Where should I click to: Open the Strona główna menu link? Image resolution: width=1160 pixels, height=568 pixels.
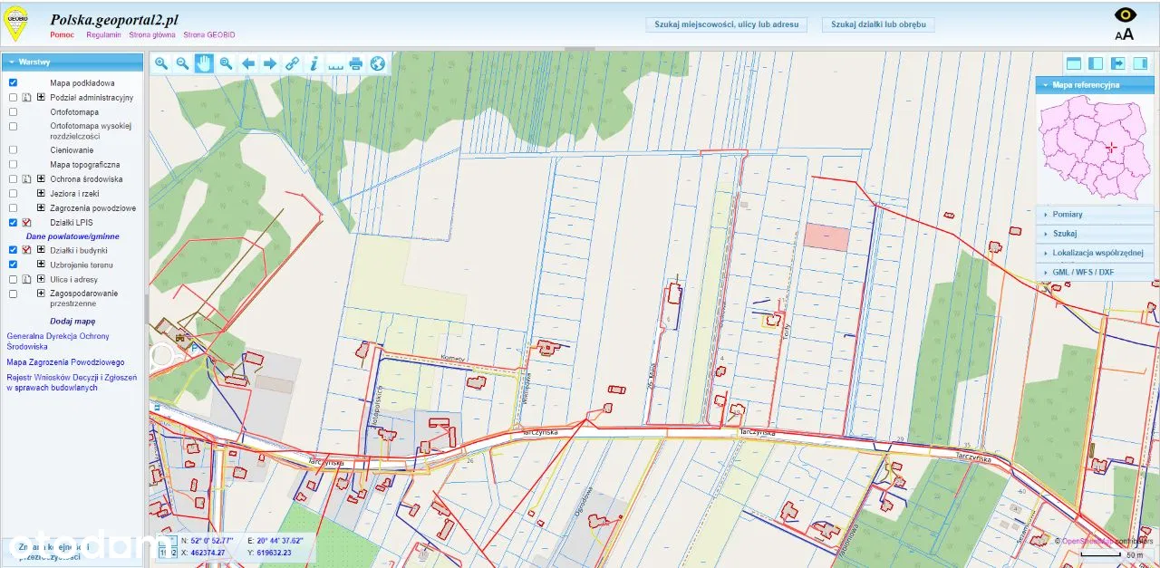click(x=153, y=34)
